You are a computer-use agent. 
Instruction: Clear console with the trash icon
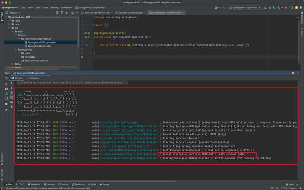(x=12, y=107)
